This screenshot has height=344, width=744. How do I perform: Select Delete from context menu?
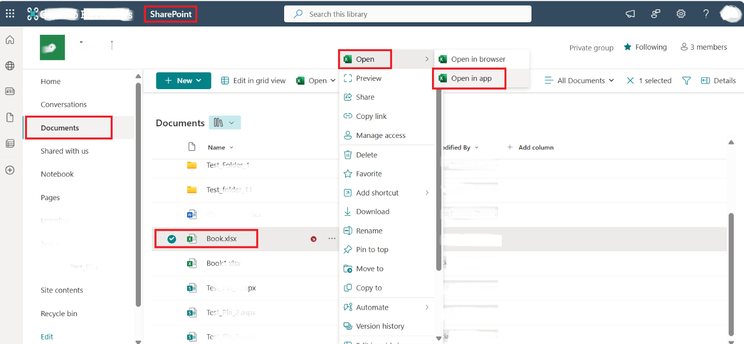point(386,155)
